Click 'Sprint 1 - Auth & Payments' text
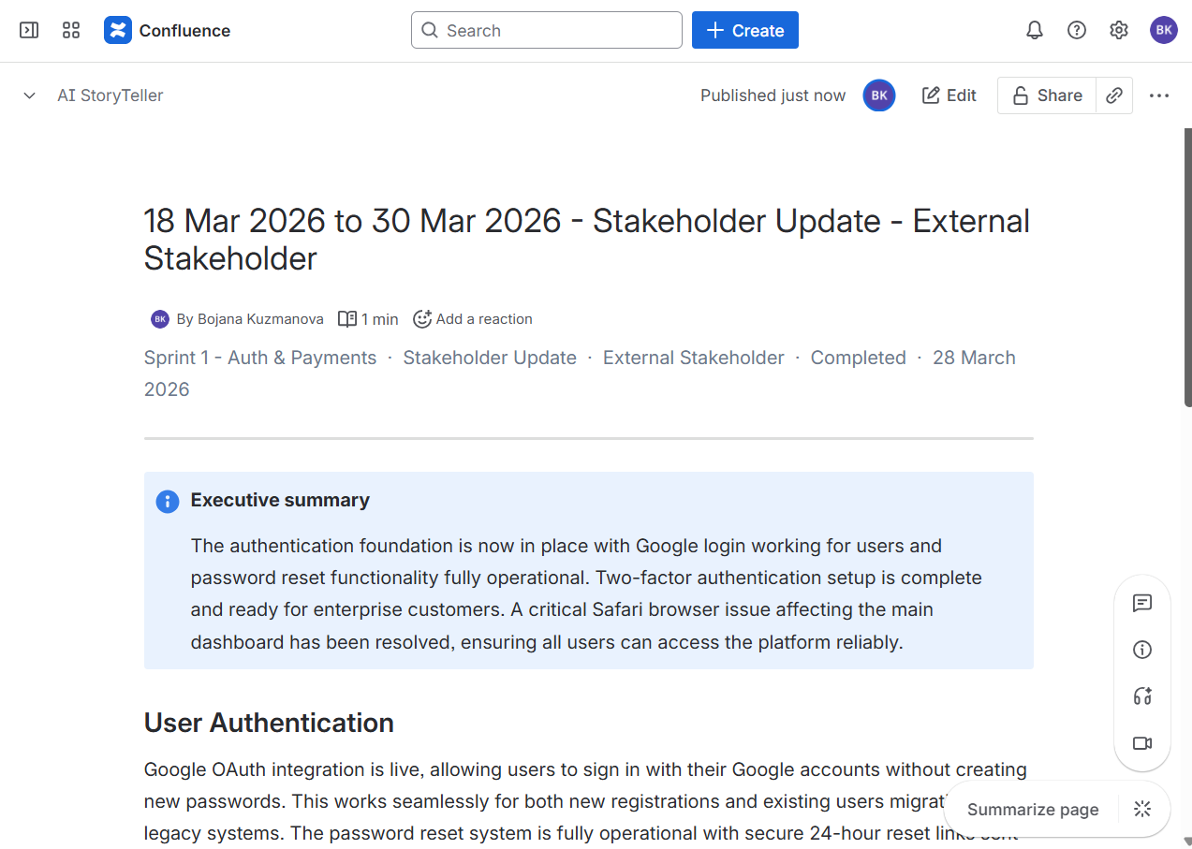Viewport: 1192px width, 849px height. tap(260, 358)
